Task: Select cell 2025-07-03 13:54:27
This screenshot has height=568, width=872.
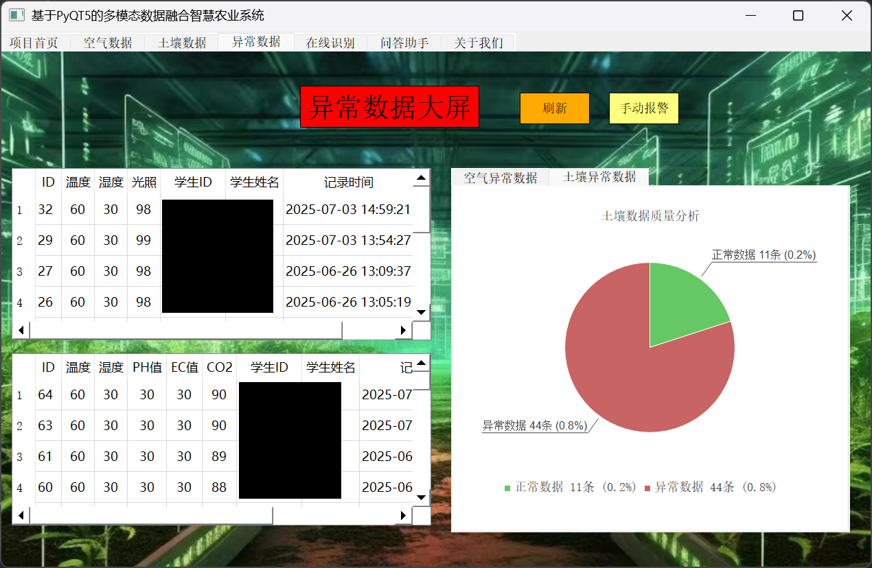Action: (x=348, y=240)
